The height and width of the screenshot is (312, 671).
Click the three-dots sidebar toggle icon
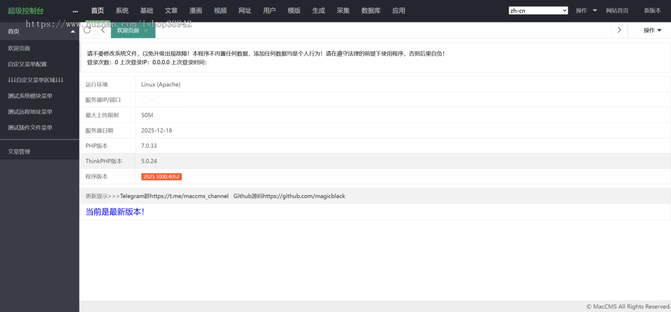75,11
